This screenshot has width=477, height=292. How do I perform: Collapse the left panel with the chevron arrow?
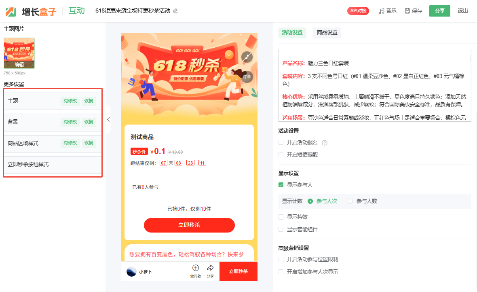coord(108,119)
